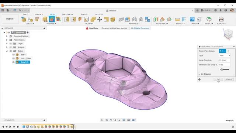Switch to the UTILITIES tab
Screen dimensions: 236x133
coord(99,14)
